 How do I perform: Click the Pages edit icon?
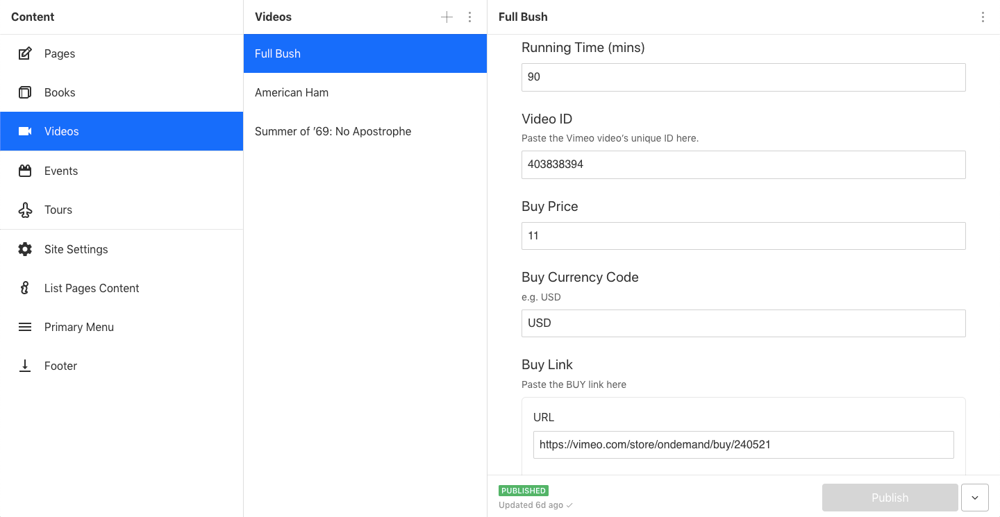[x=25, y=53]
